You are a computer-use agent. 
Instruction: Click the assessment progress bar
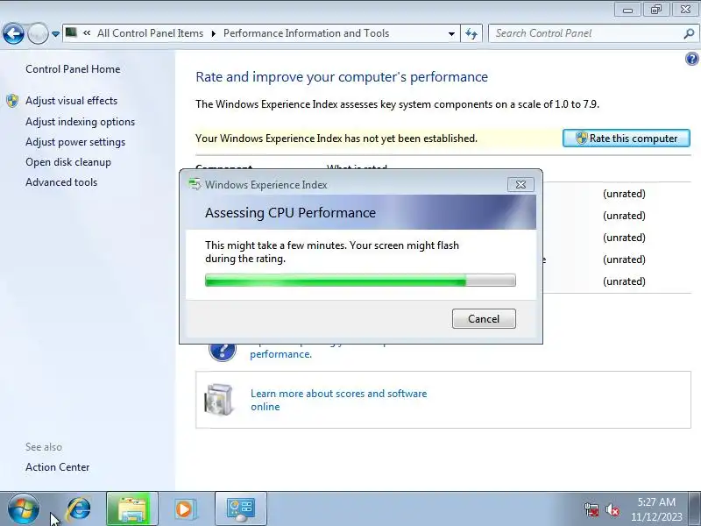(360, 281)
